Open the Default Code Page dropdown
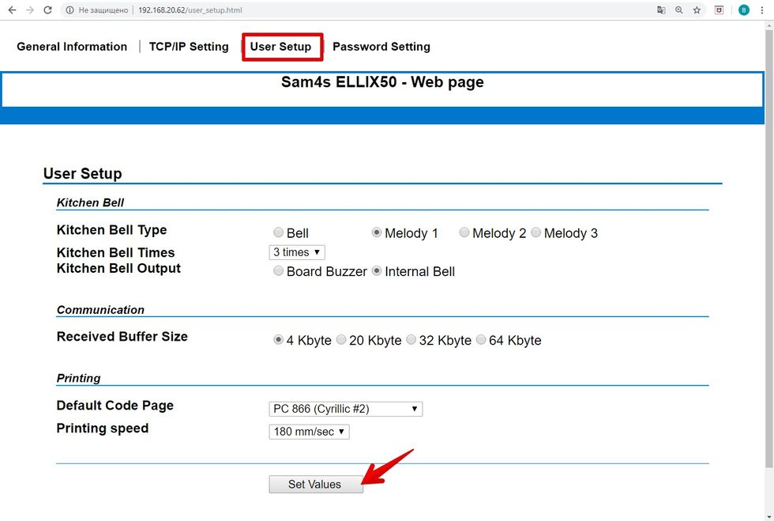The width and height of the screenshot is (774, 521). coord(346,409)
